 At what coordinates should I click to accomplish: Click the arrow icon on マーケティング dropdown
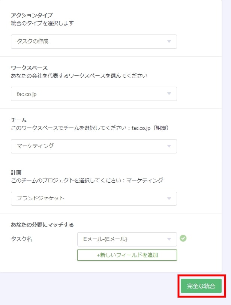tap(169, 146)
